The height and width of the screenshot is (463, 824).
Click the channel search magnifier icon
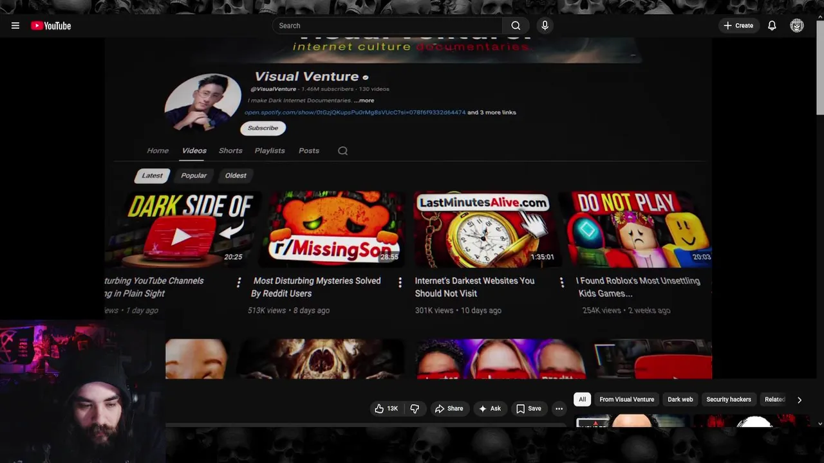(342, 150)
